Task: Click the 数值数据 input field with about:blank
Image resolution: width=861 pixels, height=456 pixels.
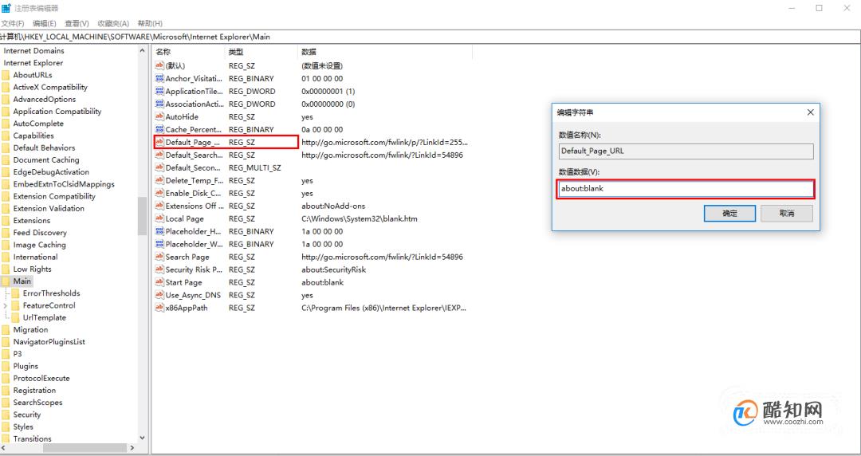Action: click(686, 188)
